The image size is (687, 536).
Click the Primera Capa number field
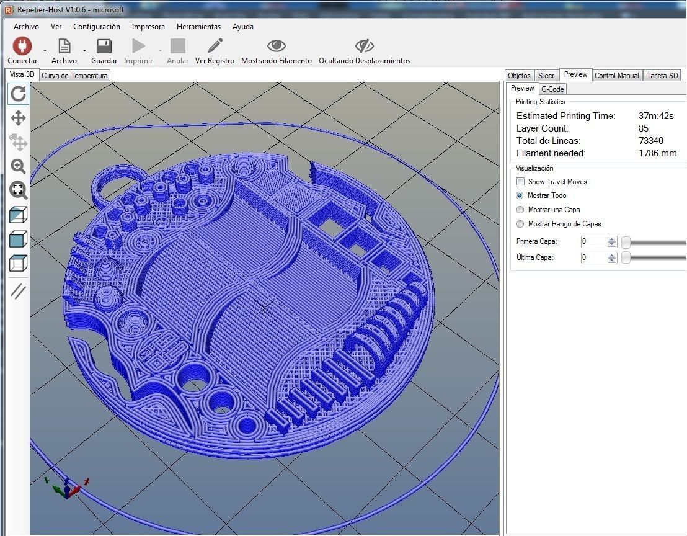pyautogui.click(x=593, y=241)
